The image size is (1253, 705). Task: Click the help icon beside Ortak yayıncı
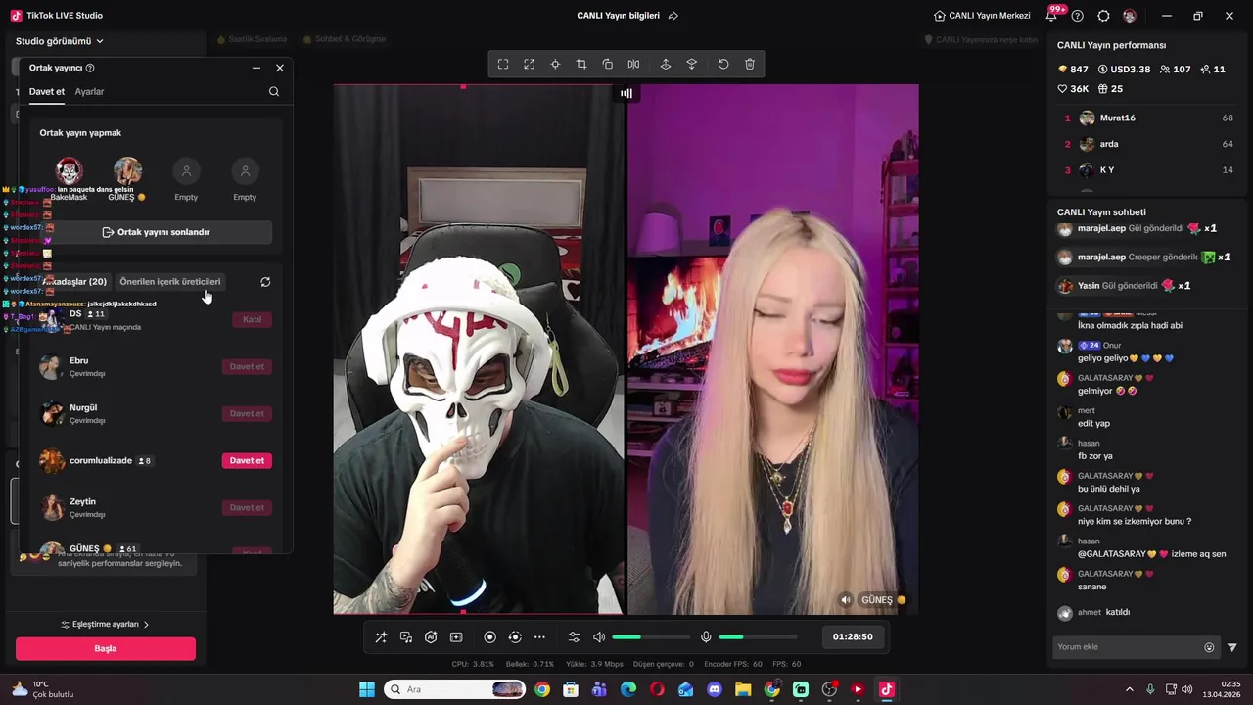[90, 68]
